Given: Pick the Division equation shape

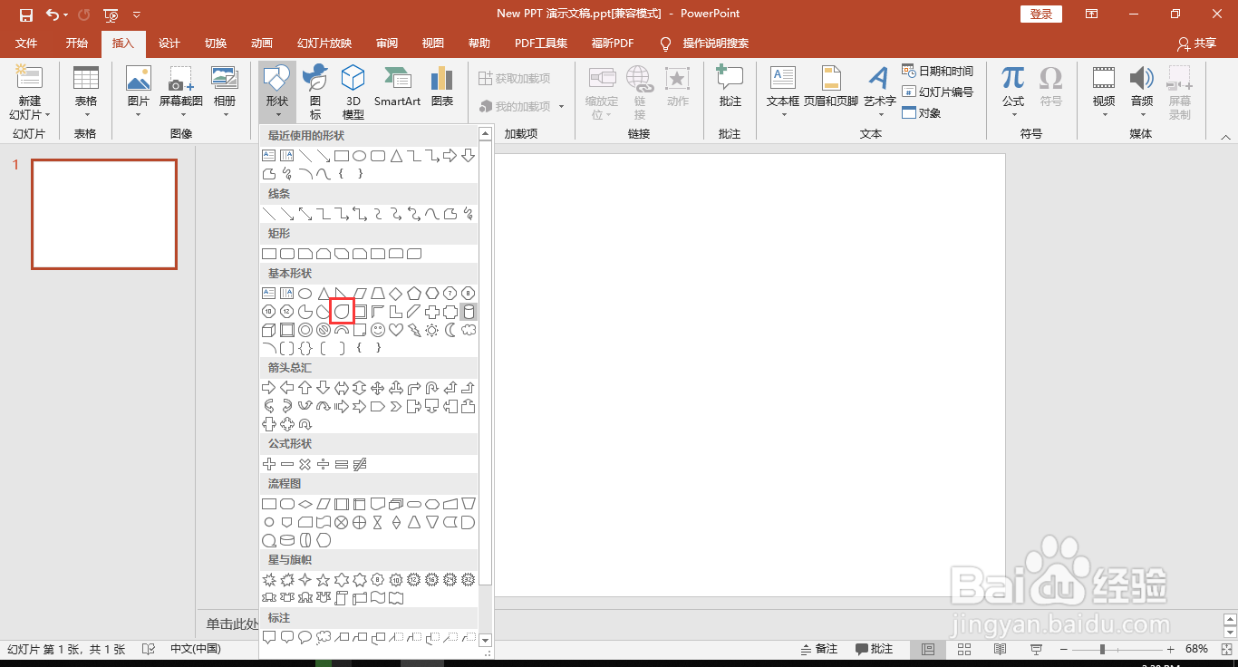Looking at the screenshot, I should (324, 464).
